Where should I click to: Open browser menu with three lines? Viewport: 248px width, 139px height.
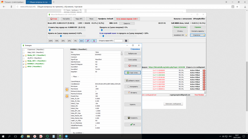[226, 2]
